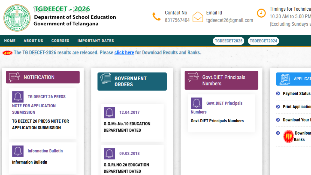Click arrow bullet next to Download Your
Screen dimensions: 311x175
click(278, 120)
